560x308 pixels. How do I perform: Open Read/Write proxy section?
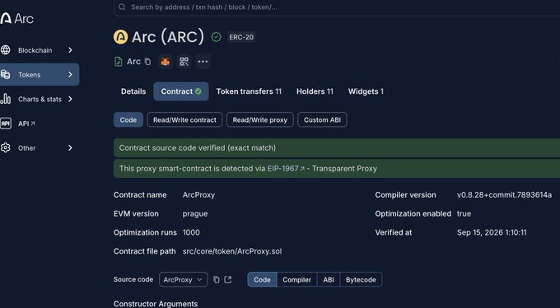(x=260, y=120)
